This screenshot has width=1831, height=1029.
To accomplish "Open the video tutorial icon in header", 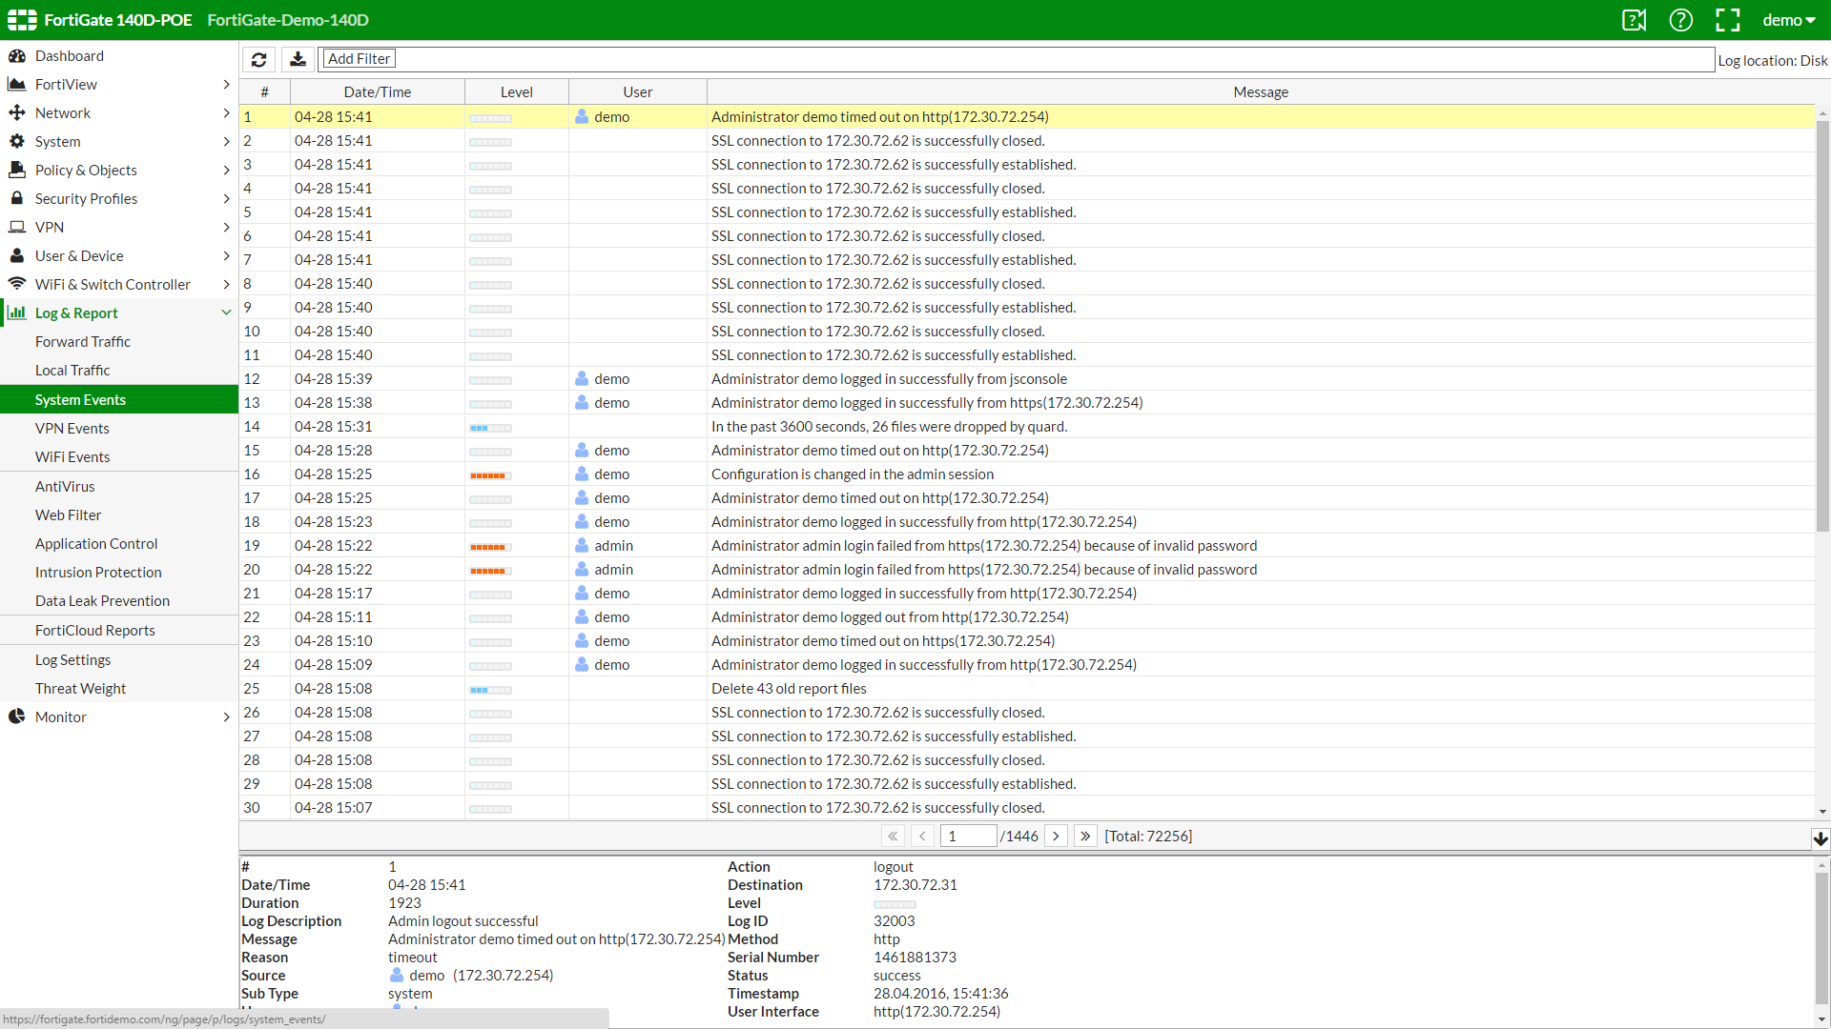I will tap(1634, 20).
